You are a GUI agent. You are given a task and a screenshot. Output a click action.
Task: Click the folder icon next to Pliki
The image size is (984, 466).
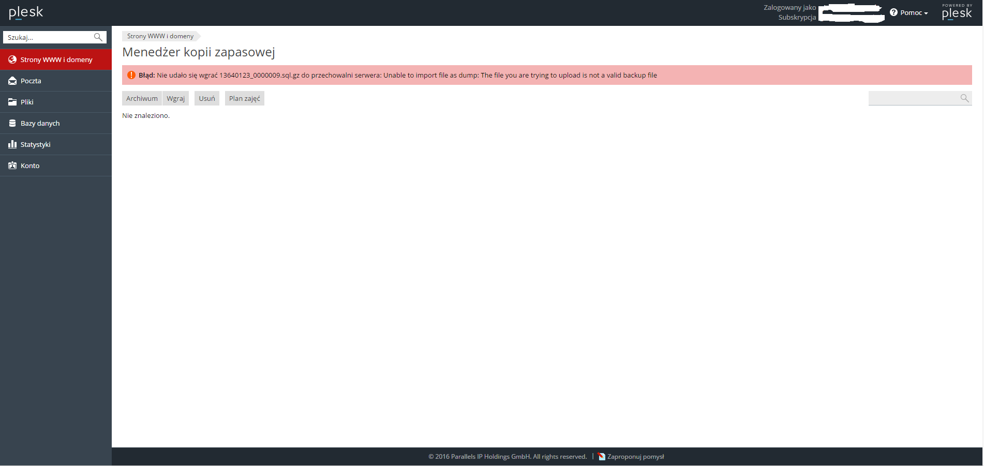pyautogui.click(x=12, y=102)
